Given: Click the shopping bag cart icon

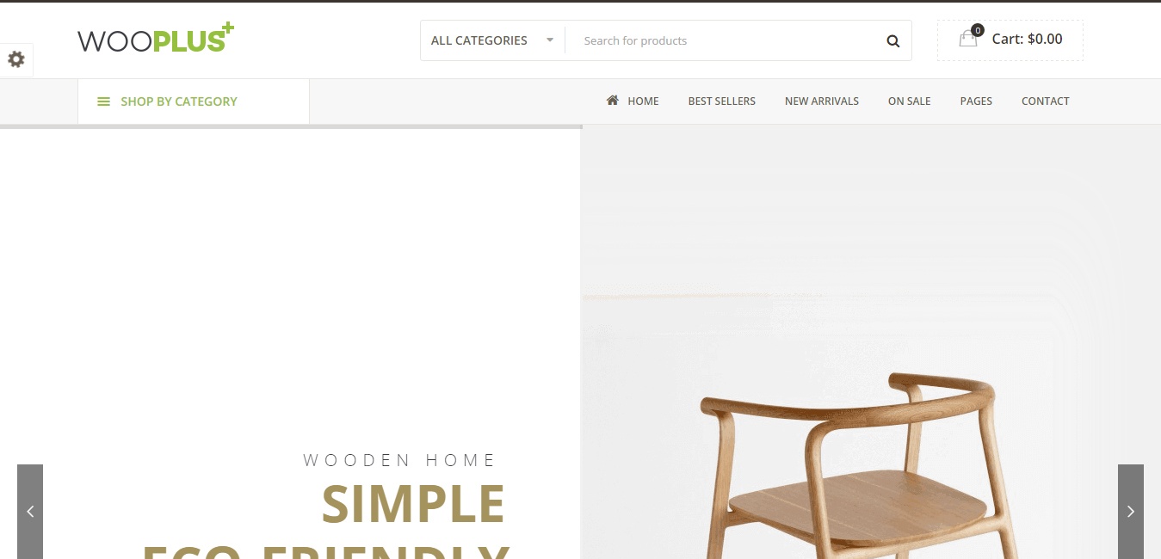Looking at the screenshot, I should 969,37.
